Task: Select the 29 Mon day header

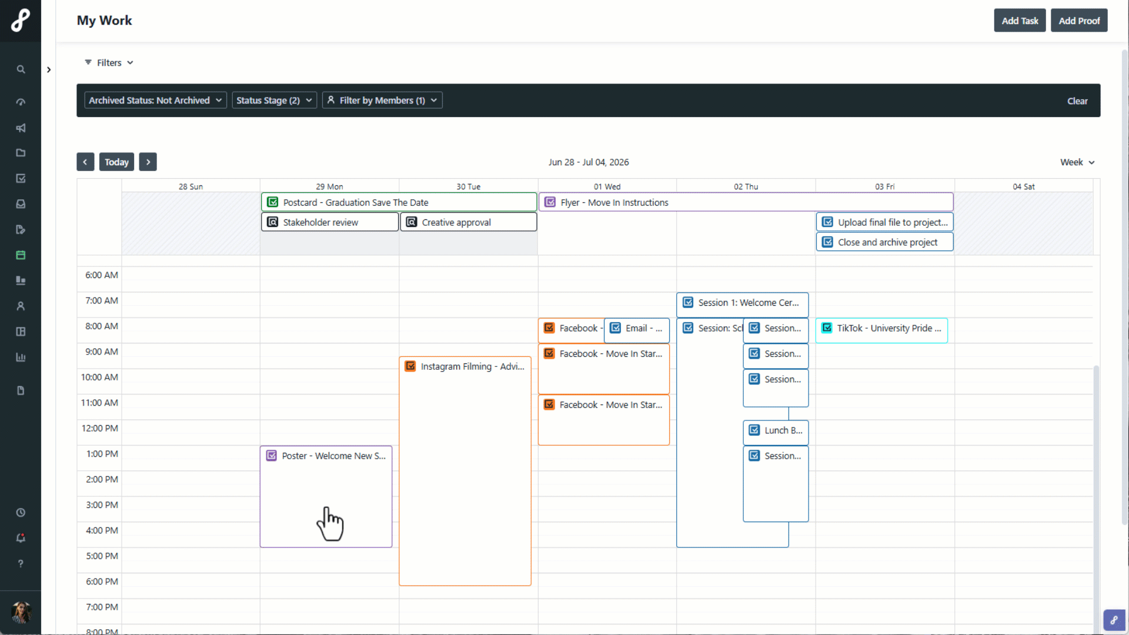Action: 329,186
